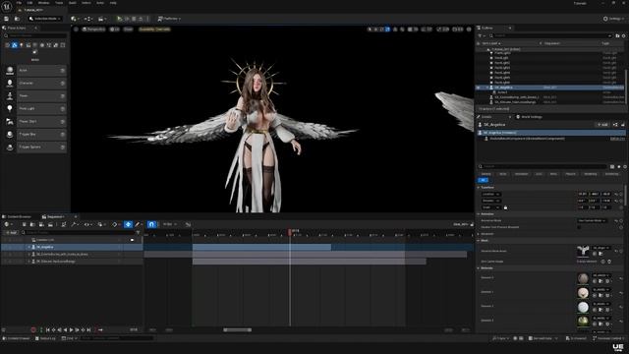Click the Player Start item in Place Actors
The image size is (629, 354).
click(x=35, y=121)
